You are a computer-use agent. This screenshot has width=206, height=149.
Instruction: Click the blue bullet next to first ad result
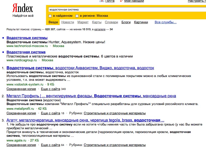(x=3, y=38)
